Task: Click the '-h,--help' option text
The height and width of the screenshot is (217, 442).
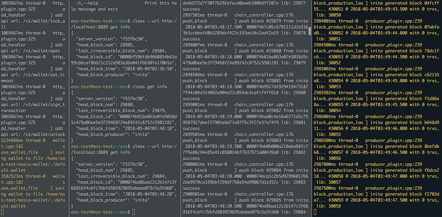Action: [x=87, y=3]
